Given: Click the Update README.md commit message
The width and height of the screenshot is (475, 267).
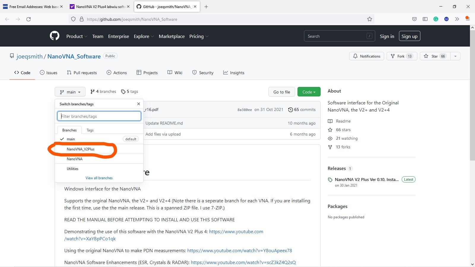Looking at the screenshot, I should [164, 123].
